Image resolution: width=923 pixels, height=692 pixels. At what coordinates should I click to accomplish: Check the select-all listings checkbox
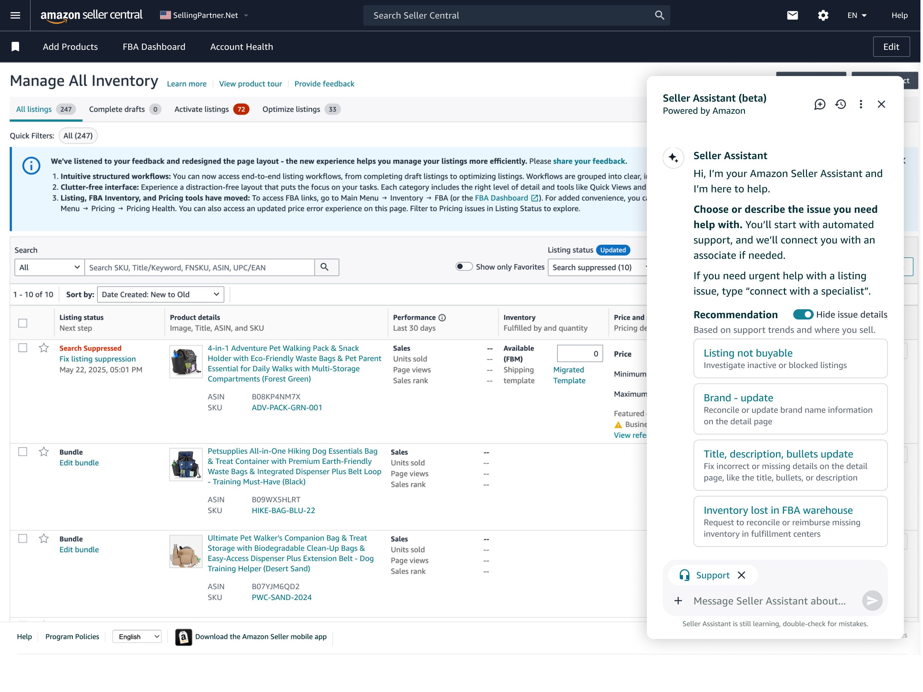pos(23,323)
